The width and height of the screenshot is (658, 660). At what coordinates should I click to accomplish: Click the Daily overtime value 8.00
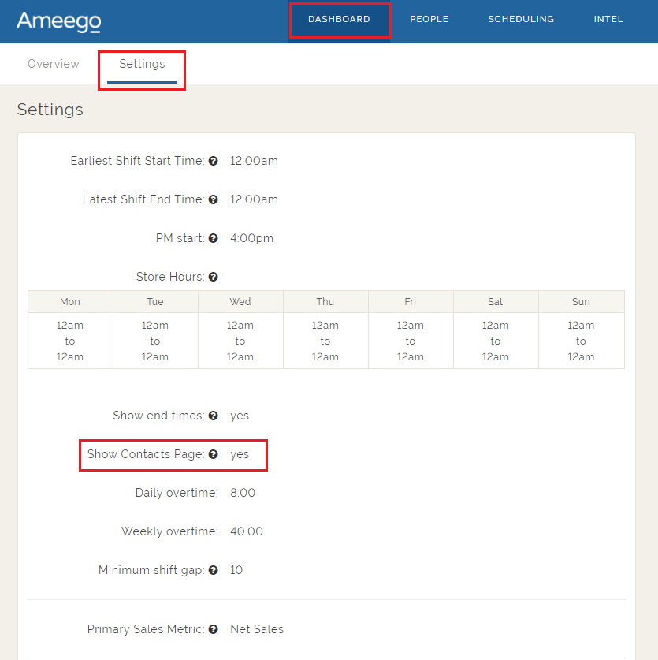pos(243,493)
